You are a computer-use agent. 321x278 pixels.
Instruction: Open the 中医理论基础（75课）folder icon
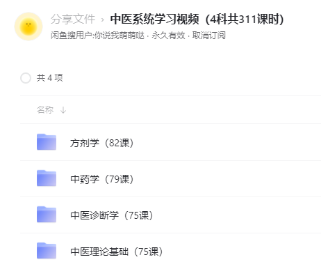47,251
